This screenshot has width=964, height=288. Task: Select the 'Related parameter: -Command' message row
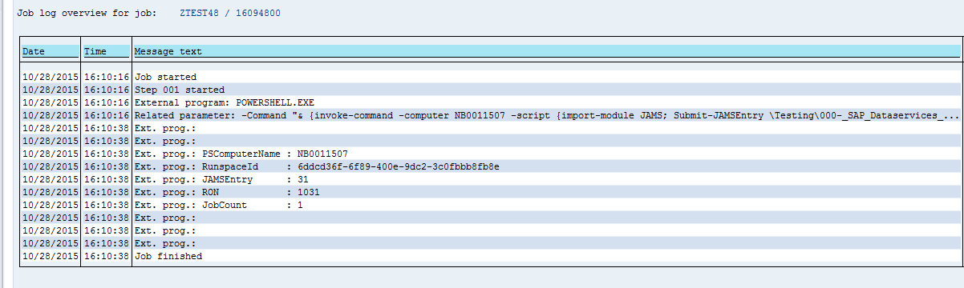tap(490, 115)
